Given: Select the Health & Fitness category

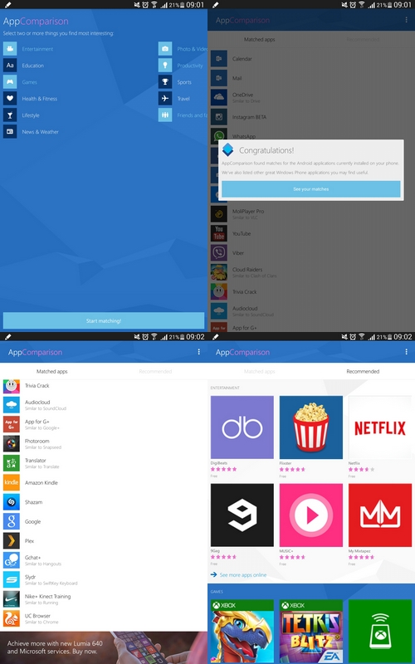Looking at the screenshot, I should click(x=31, y=99).
